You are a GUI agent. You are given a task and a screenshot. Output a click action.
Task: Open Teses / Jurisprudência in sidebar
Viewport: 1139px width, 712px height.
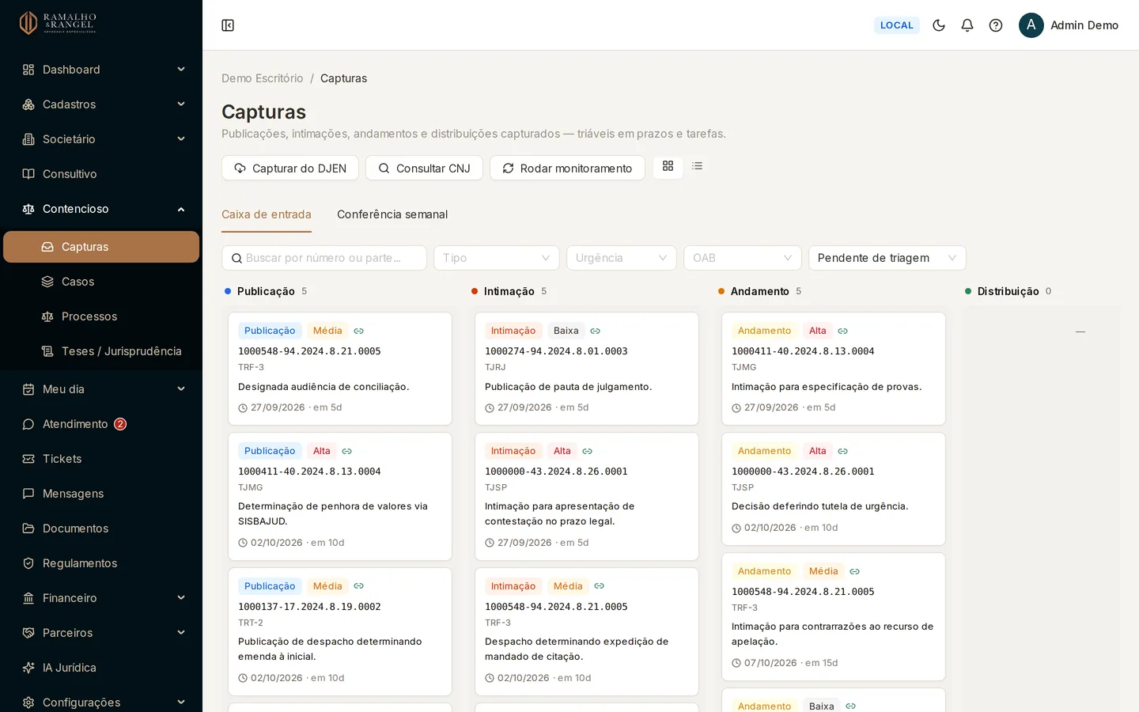click(101, 351)
